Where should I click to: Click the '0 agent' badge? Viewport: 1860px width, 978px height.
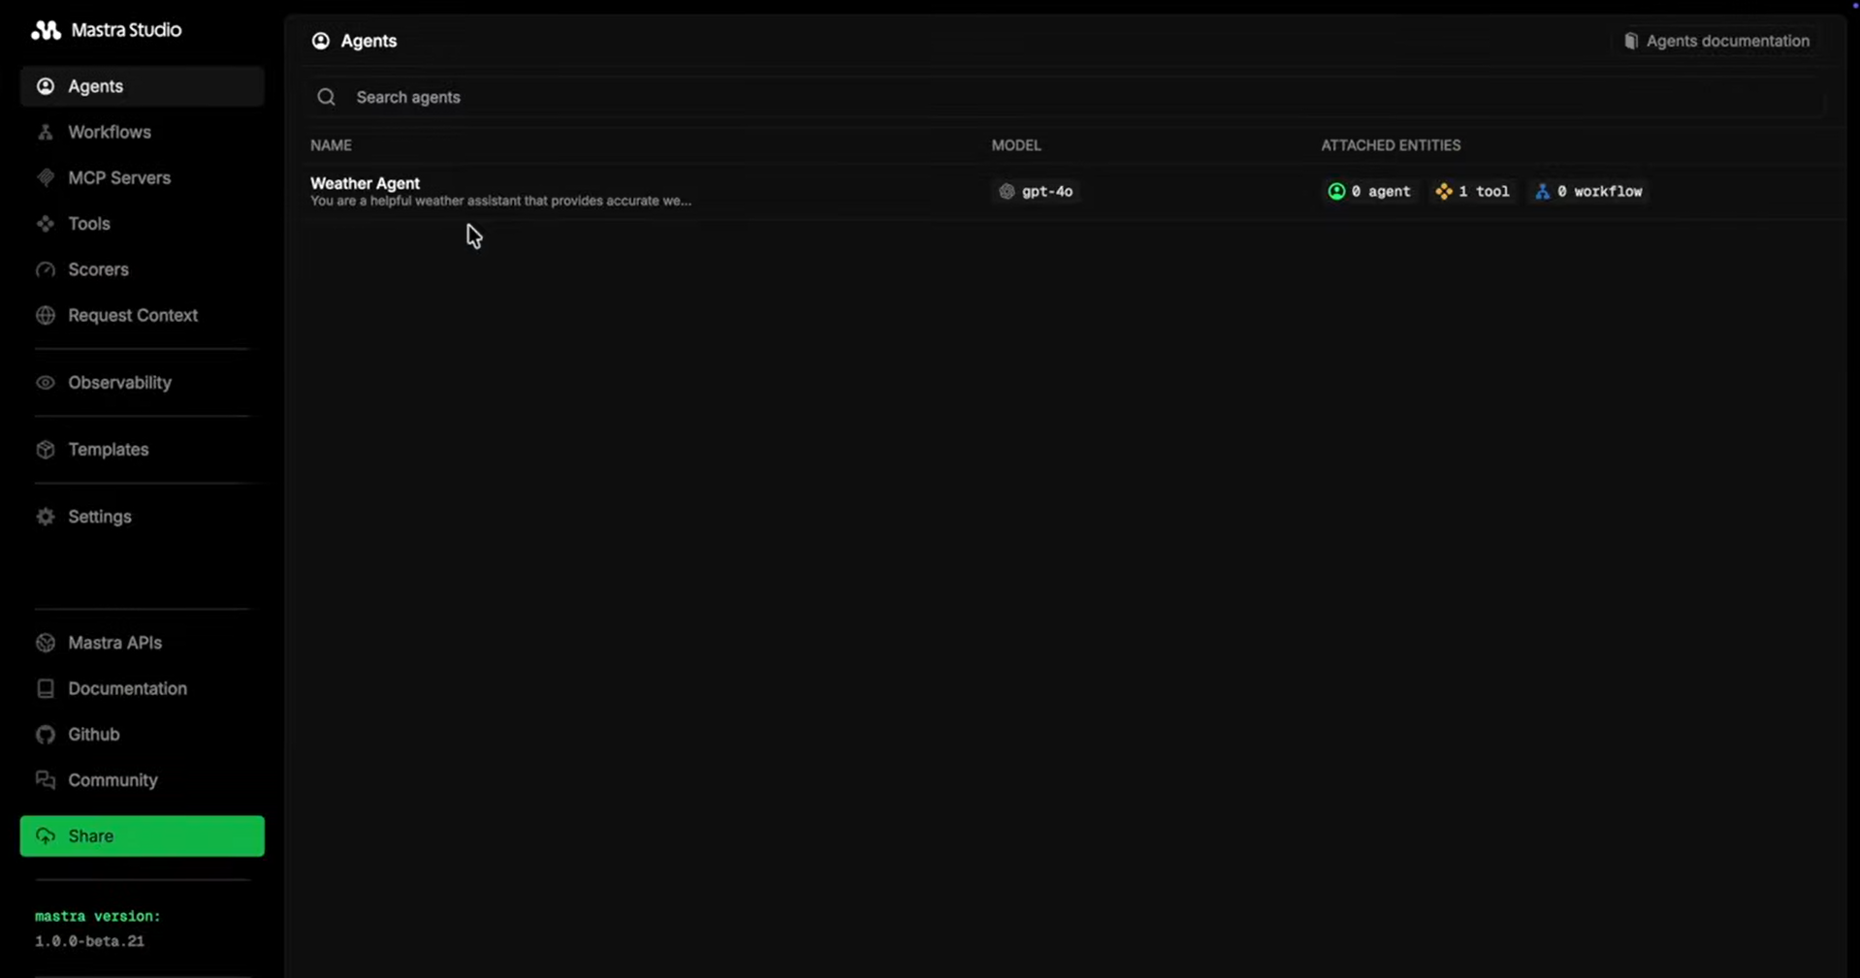point(1369,191)
